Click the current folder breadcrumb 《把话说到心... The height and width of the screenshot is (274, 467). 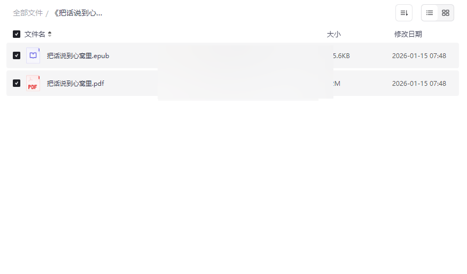(x=77, y=13)
